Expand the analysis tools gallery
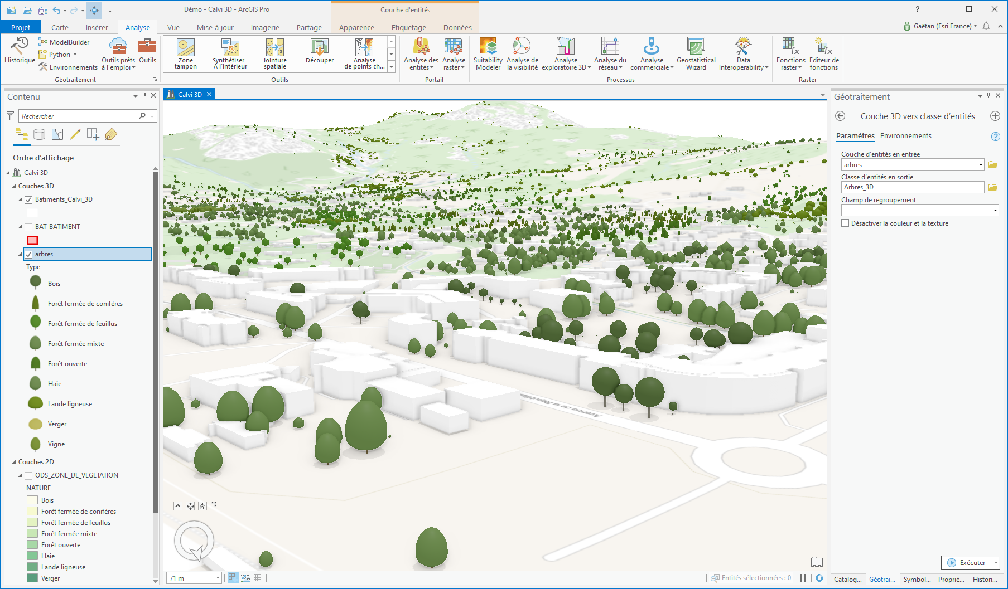Viewport: 1008px width, 589px height. tap(392, 67)
